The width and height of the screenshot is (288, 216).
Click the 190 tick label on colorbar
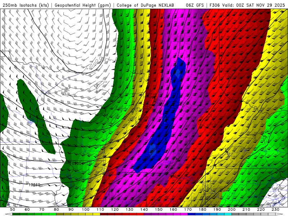coord(217,210)
